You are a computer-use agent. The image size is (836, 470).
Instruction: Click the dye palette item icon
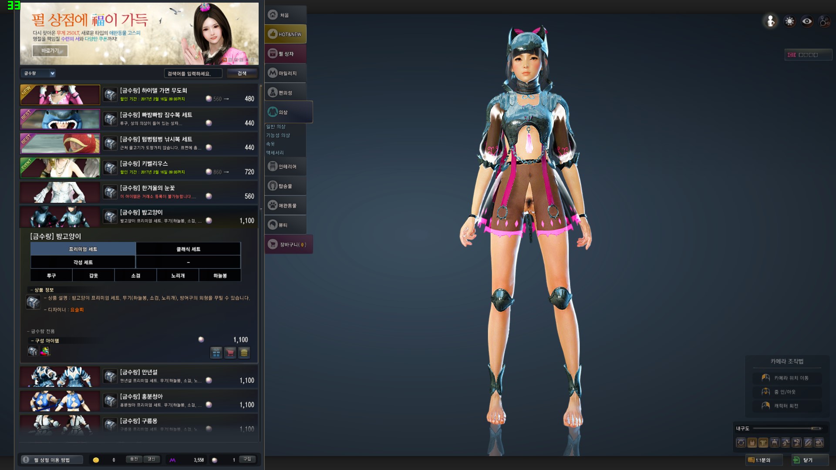[45, 351]
